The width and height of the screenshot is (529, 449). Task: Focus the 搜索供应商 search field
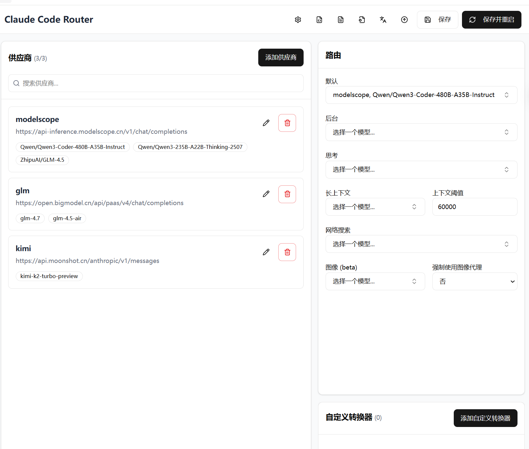pos(156,83)
